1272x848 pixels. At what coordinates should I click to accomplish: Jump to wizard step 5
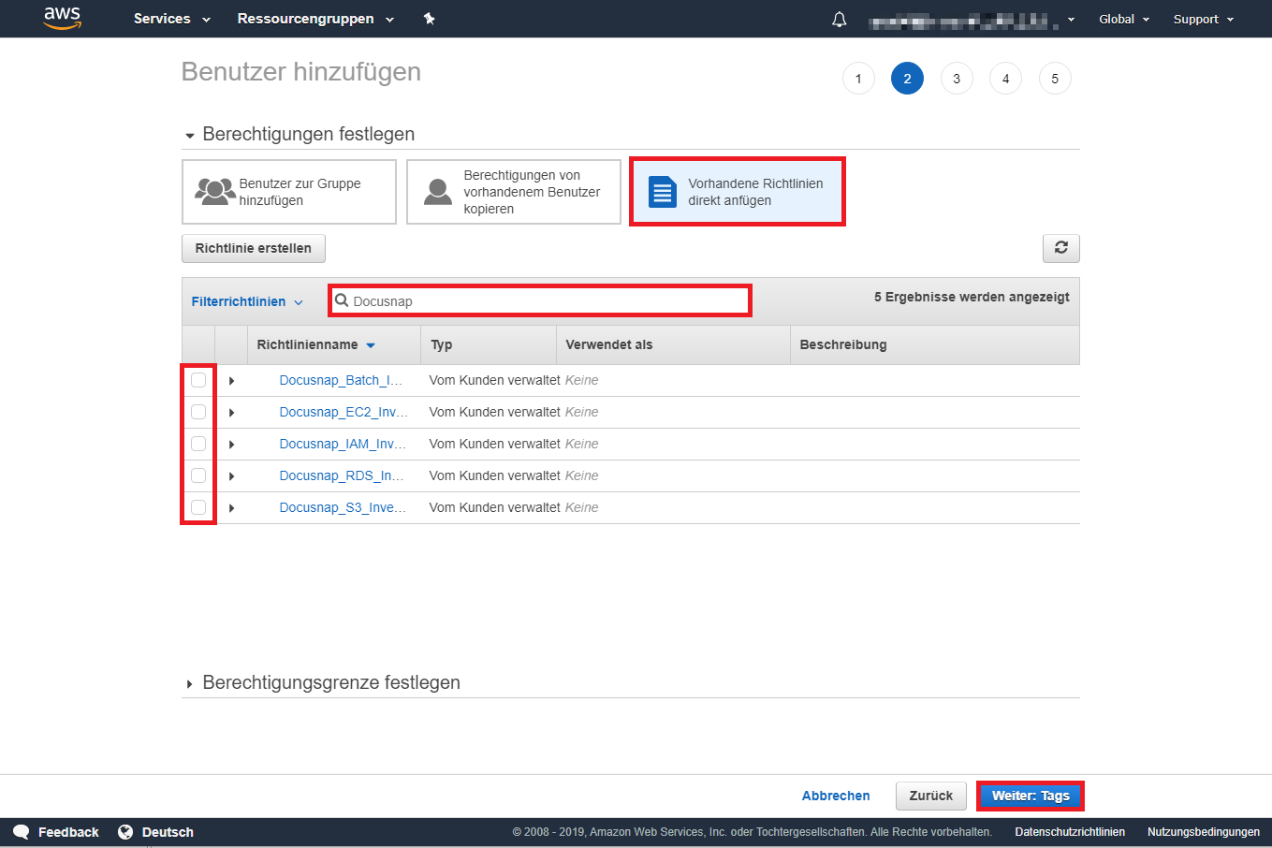point(1055,79)
